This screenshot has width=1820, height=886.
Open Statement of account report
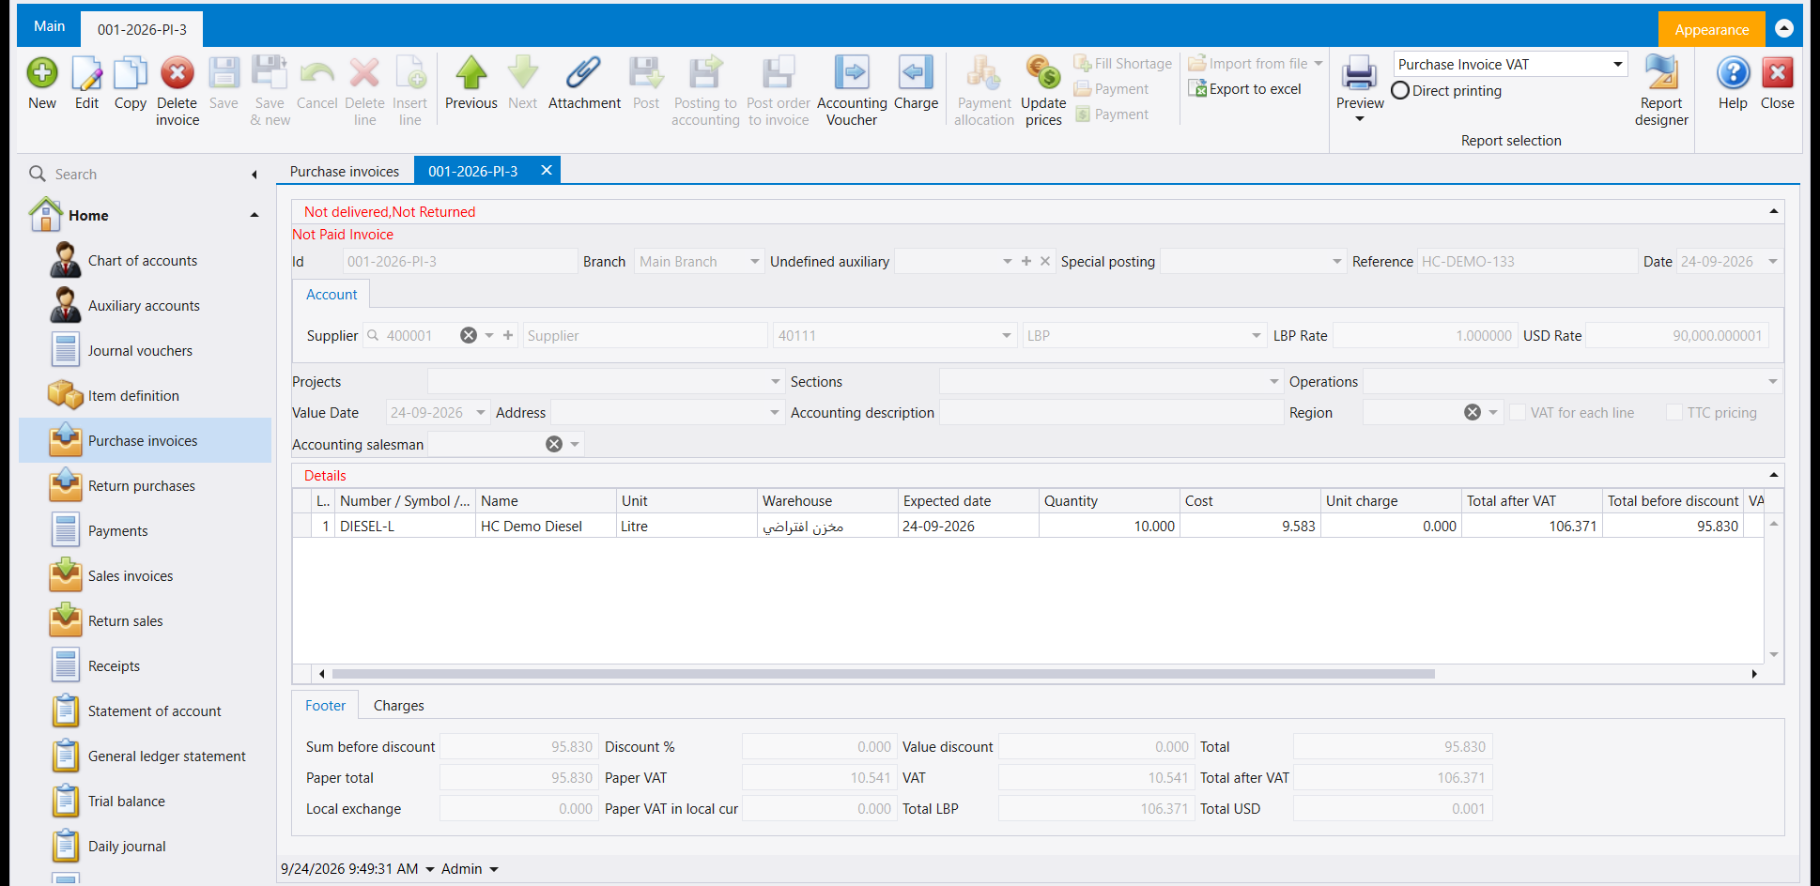(x=155, y=711)
